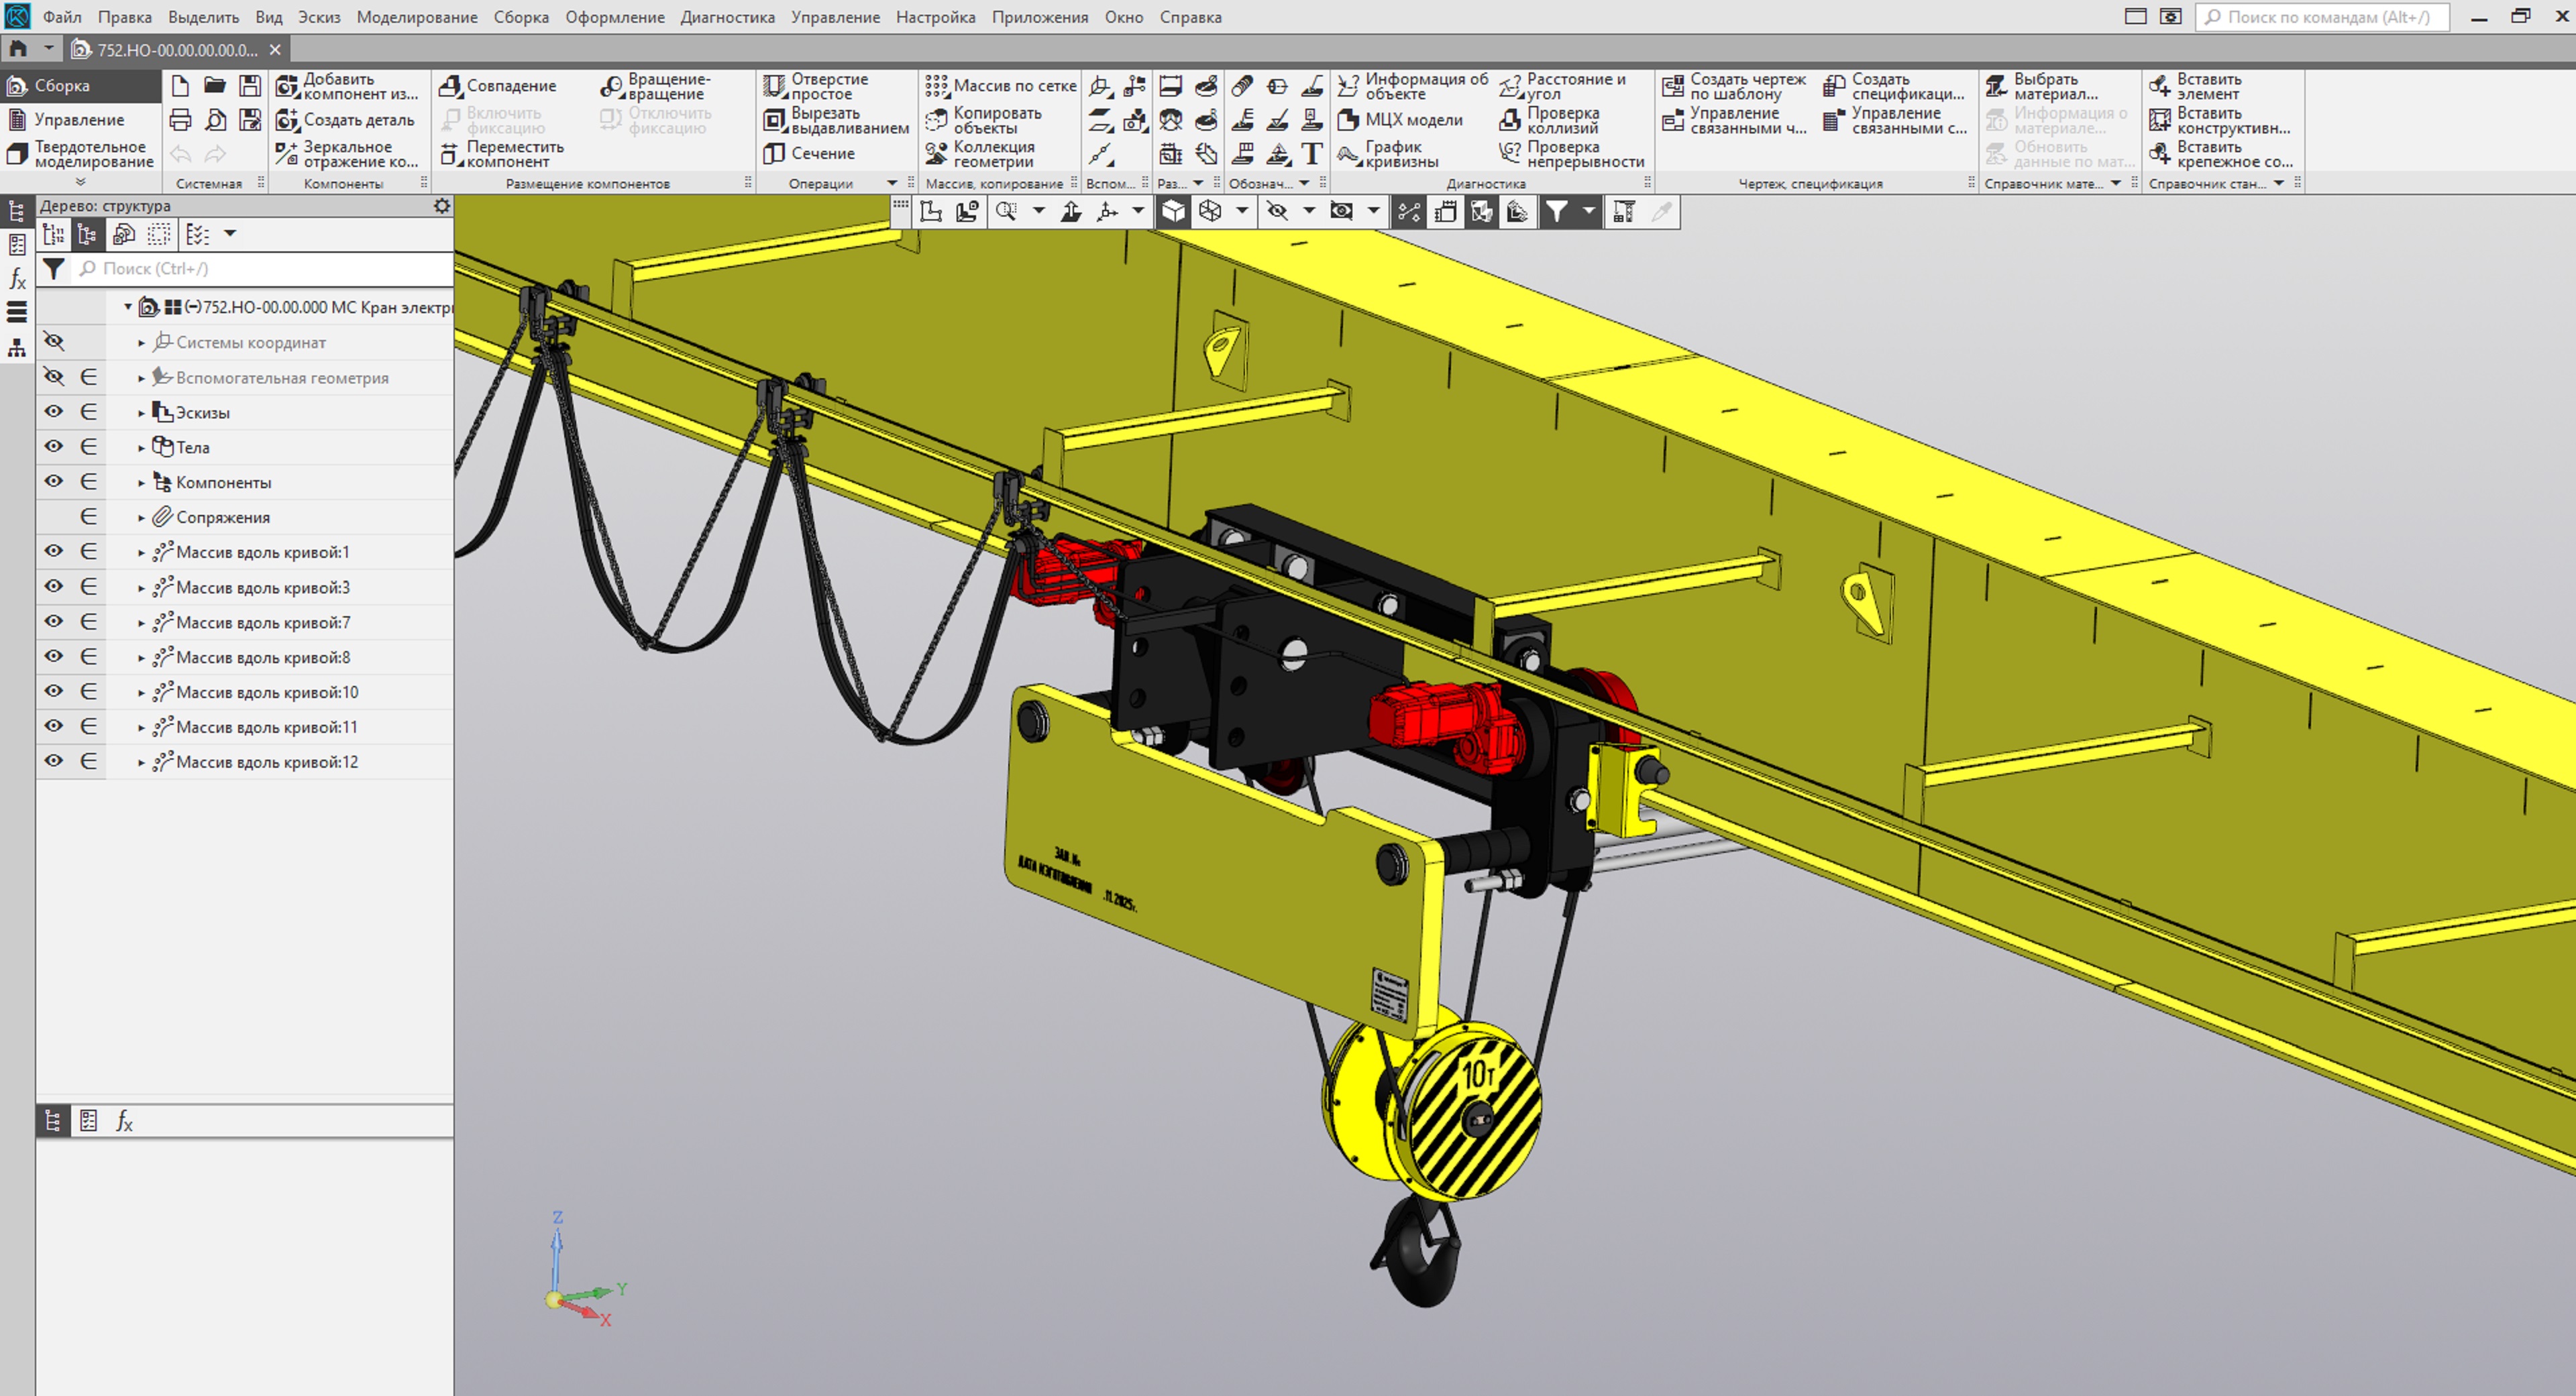Select the МЦХ модели tool
2576x1396 pixels.
click(1348, 120)
